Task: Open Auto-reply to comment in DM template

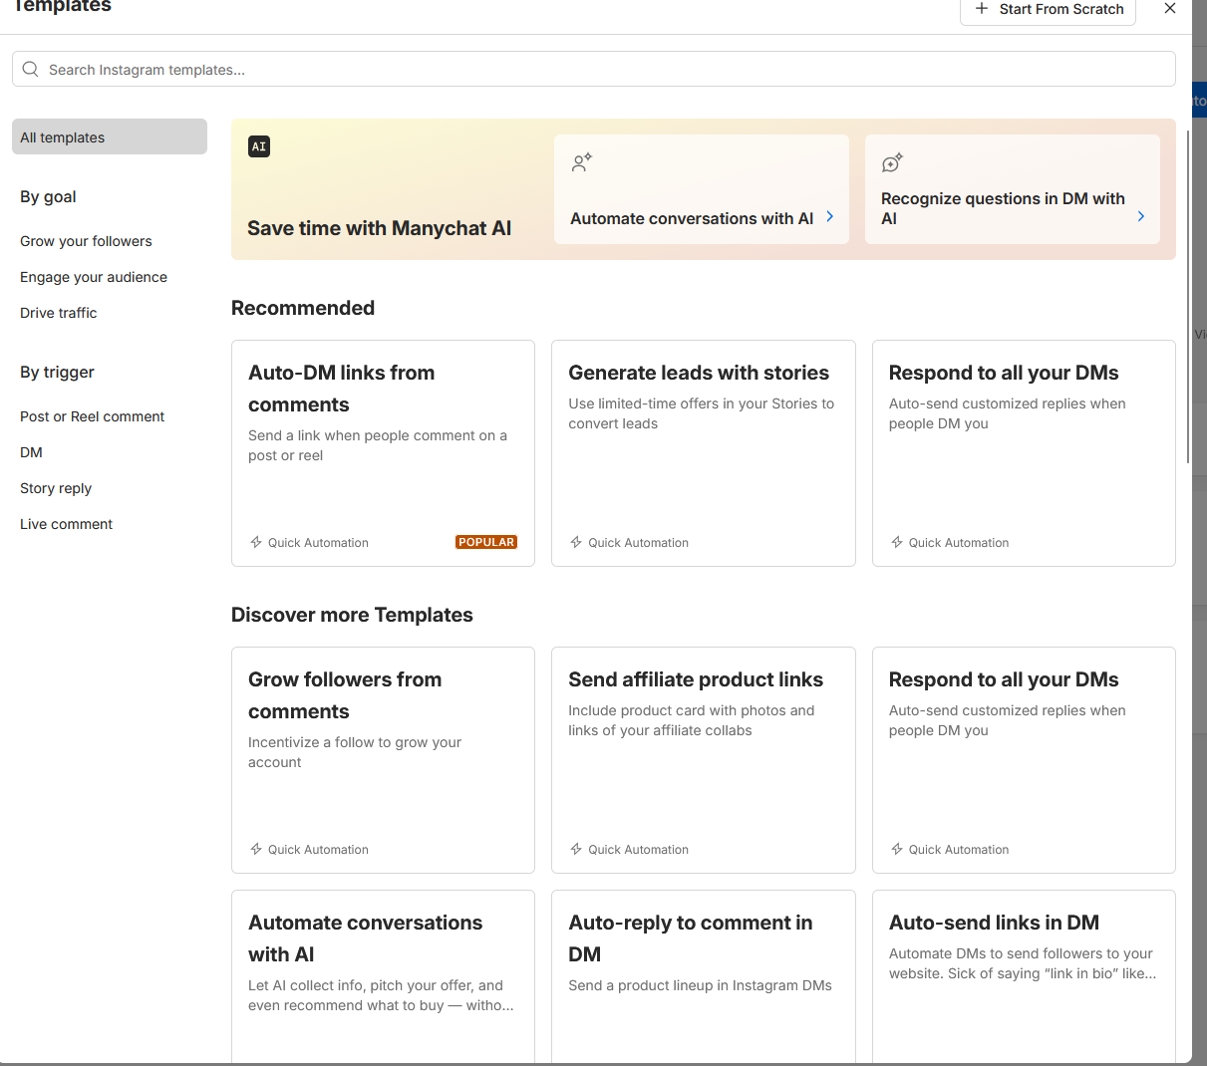Action: pyautogui.click(x=704, y=976)
